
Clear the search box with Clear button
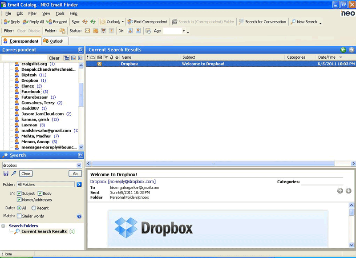pyautogui.click(x=26, y=173)
